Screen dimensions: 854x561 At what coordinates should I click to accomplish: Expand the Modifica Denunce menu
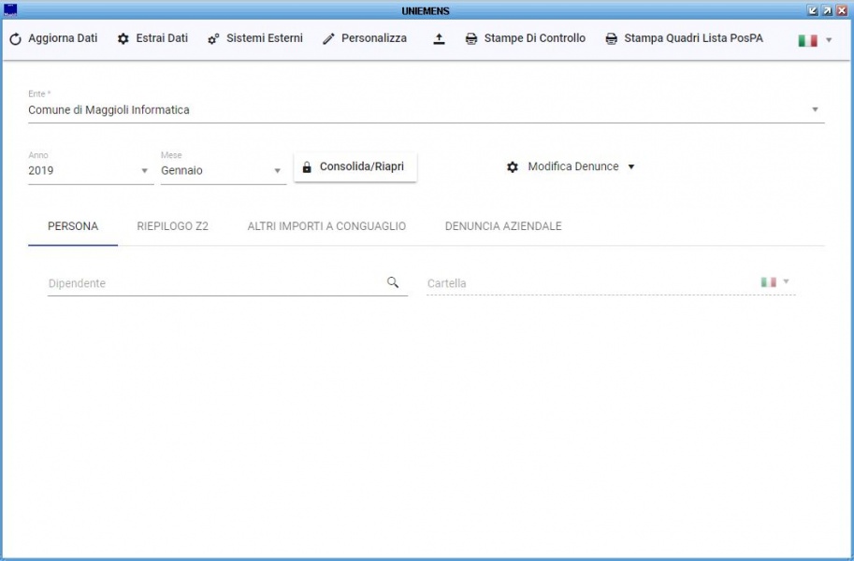(630, 166)
